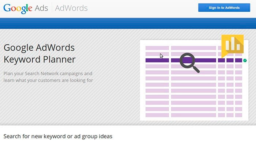Click the blue navigation bar
The width and height of the screenshot is (256, 142).
coord(128,23)
